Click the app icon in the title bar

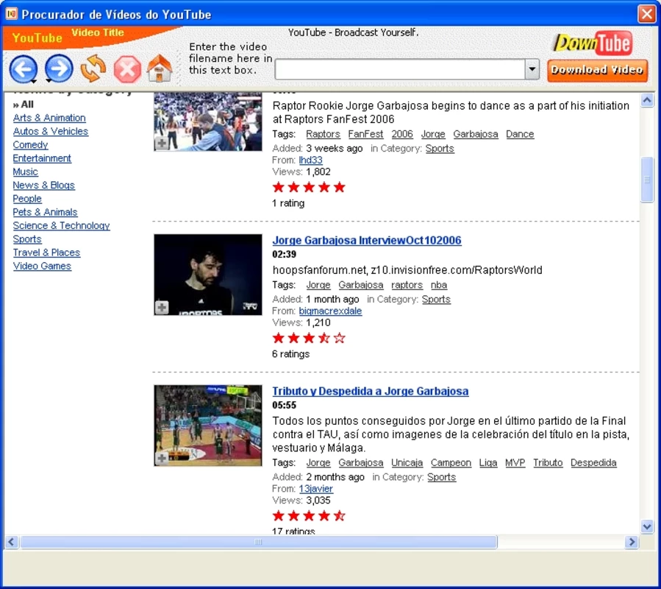[x=11, y=14]
